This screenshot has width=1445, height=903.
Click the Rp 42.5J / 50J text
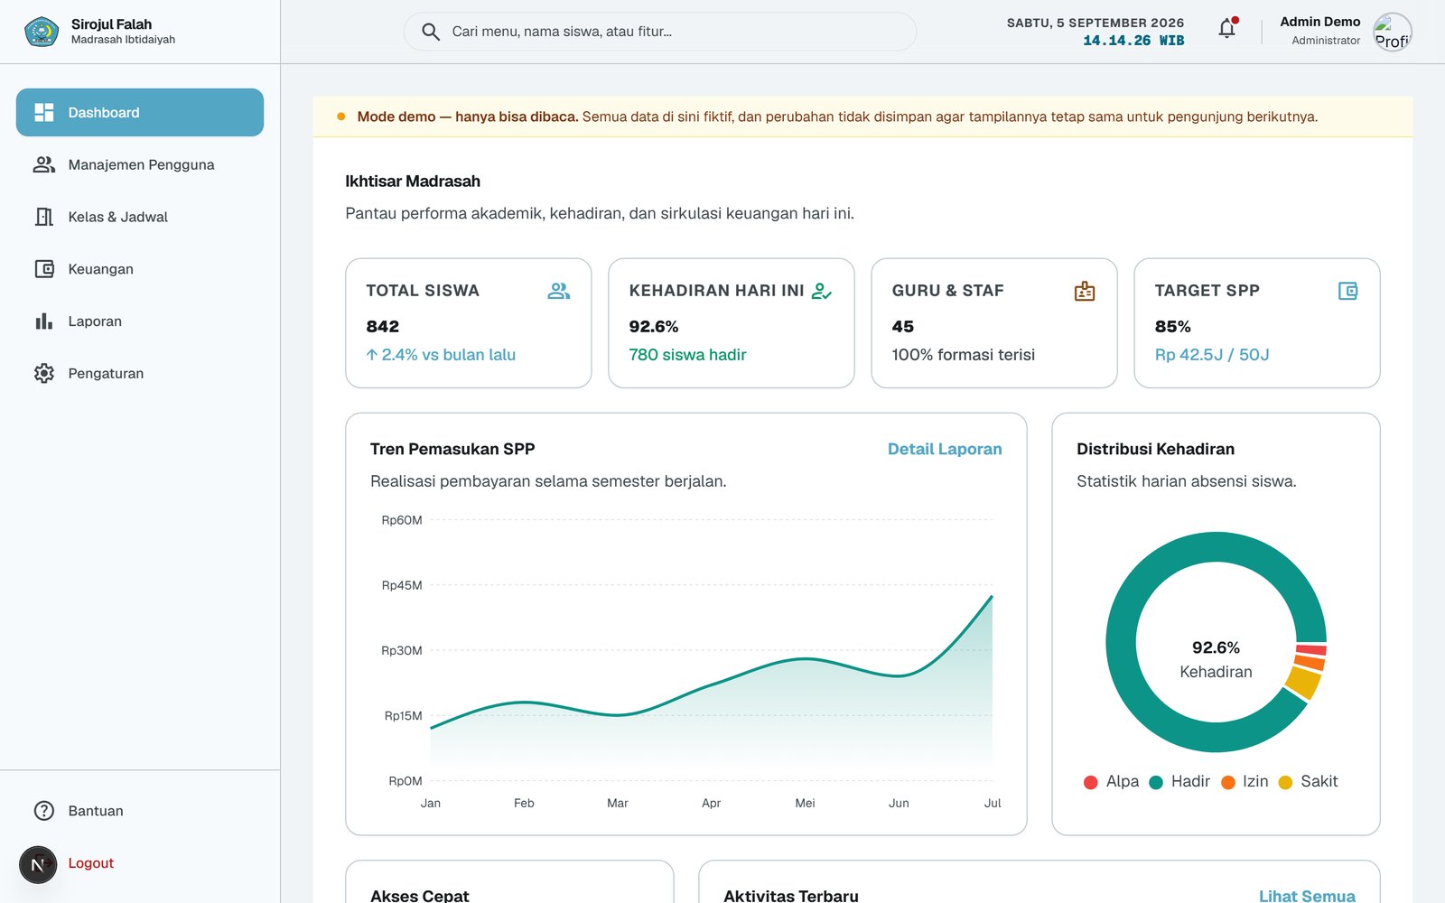(x=1212, y=355)
